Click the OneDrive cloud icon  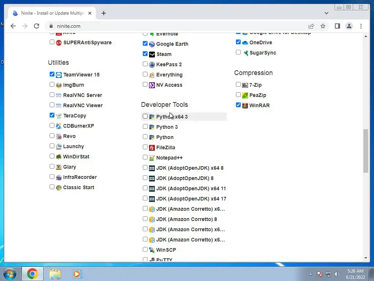(x=245, y=42)
